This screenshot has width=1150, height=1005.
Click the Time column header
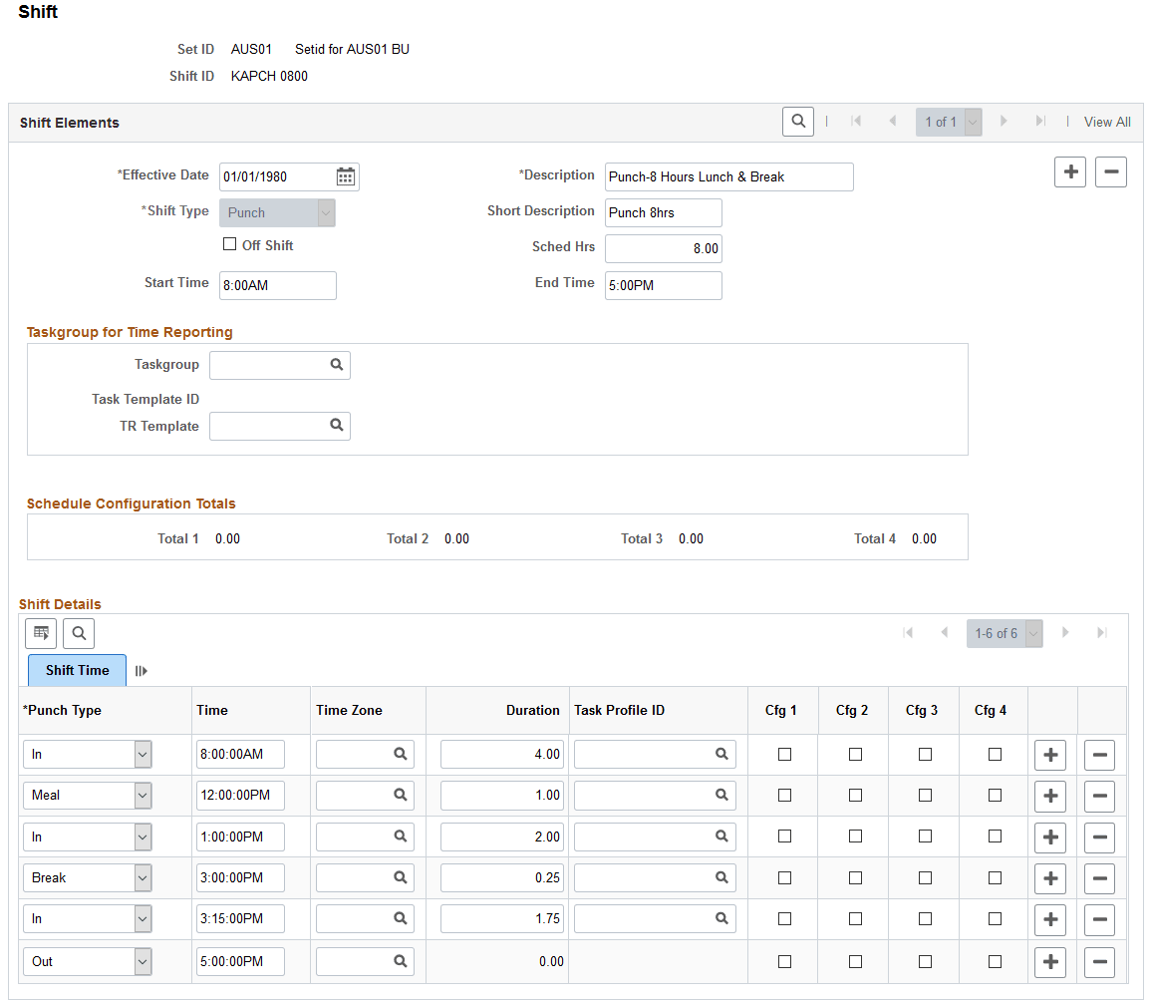[212, 710]
